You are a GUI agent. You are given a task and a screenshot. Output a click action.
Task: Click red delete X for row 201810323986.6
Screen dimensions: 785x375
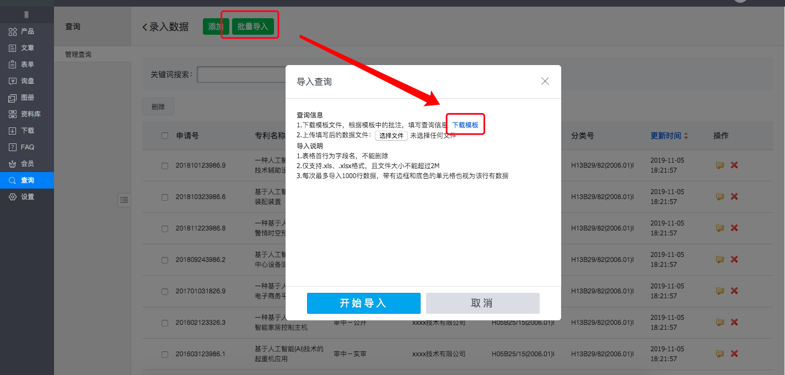click(734, 196)
